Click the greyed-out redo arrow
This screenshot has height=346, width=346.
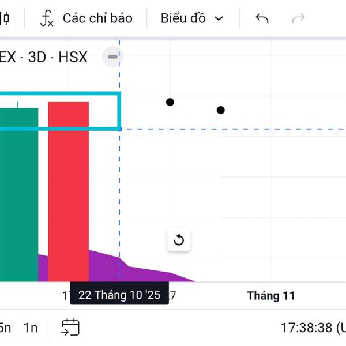click(x=298, y=18)
